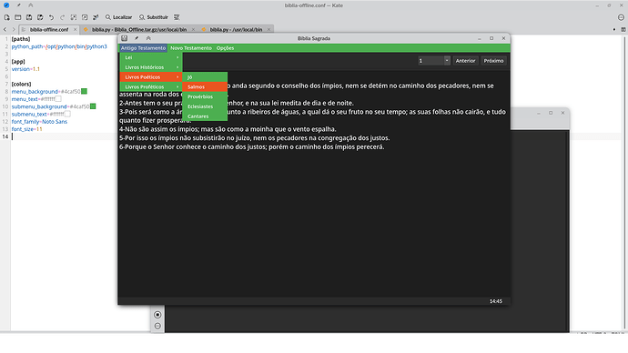Expand the Livros Poéticos submenu
This screenshot has height=353, width=628.
click(151, 76)
